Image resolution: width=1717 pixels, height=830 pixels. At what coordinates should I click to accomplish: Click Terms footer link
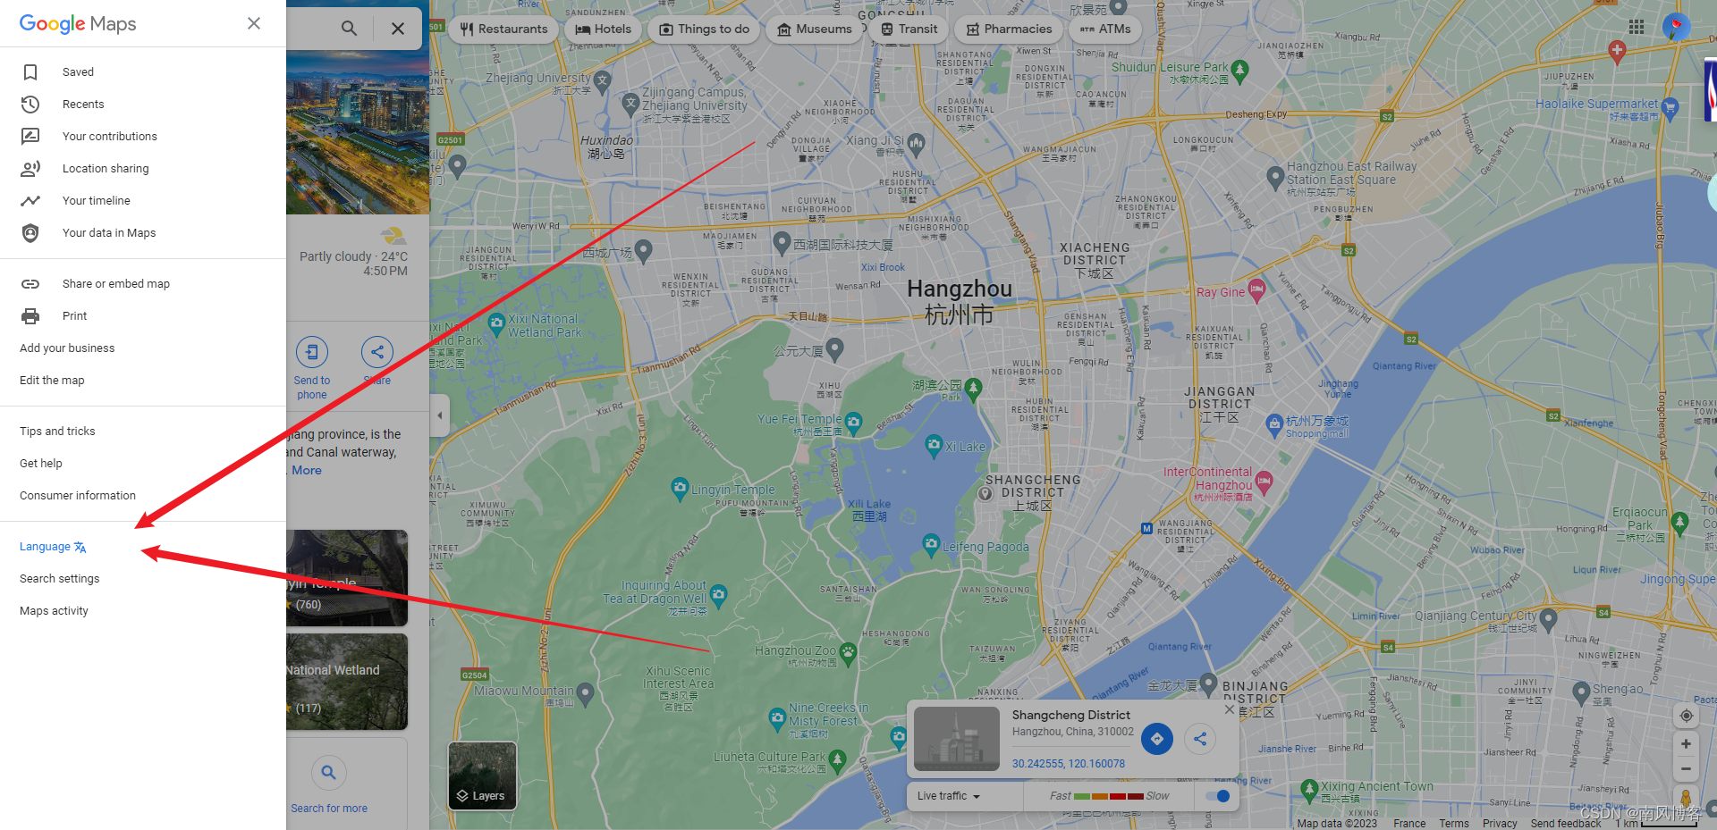[1454, 824]
